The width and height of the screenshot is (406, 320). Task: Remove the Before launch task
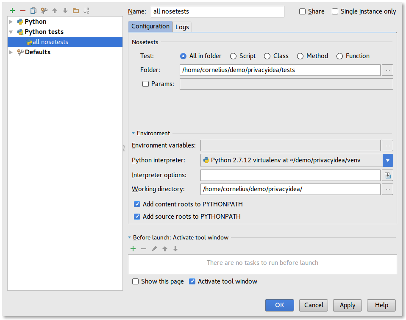(x=144, y=249)
